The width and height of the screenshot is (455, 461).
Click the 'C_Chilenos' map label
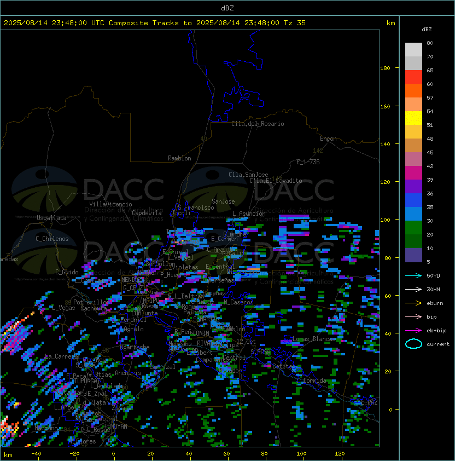[52, 239]
